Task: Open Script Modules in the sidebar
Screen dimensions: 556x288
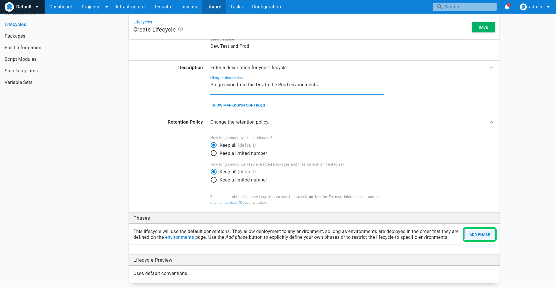Action: [x=21, y=59]
